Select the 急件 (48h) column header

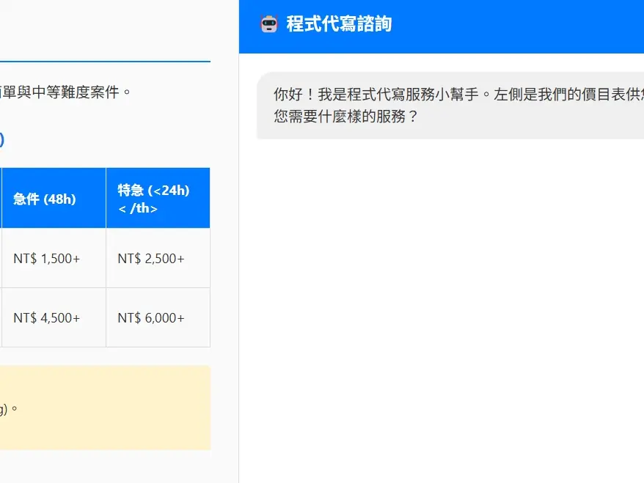click(51, 197)
